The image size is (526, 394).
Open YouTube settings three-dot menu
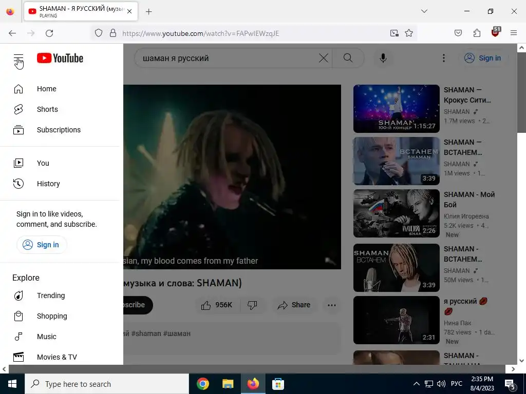(444, 58)
